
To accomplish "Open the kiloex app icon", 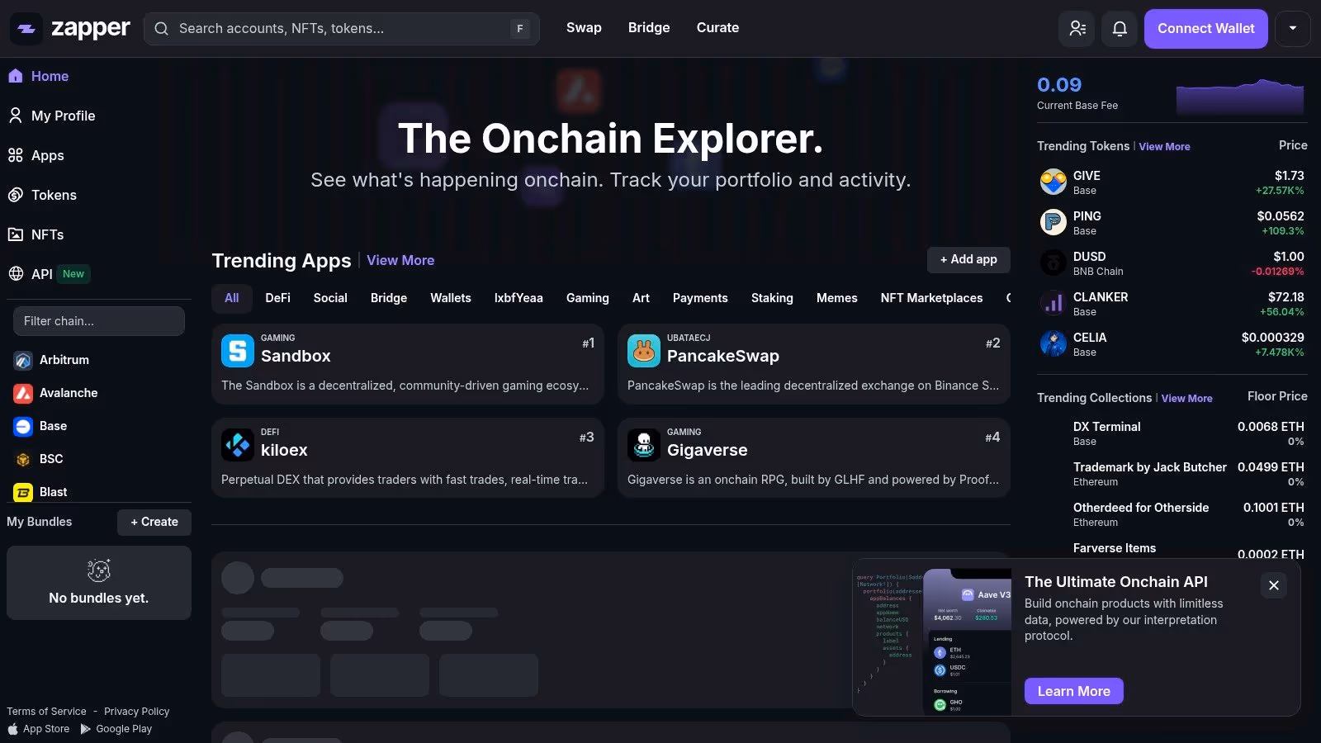I will coord(238,445).
